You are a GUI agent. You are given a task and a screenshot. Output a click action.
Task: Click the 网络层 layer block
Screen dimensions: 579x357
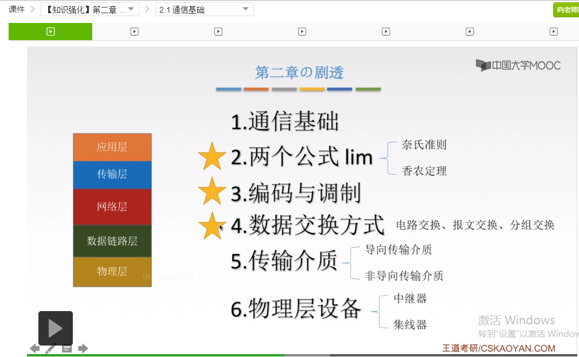112,207
